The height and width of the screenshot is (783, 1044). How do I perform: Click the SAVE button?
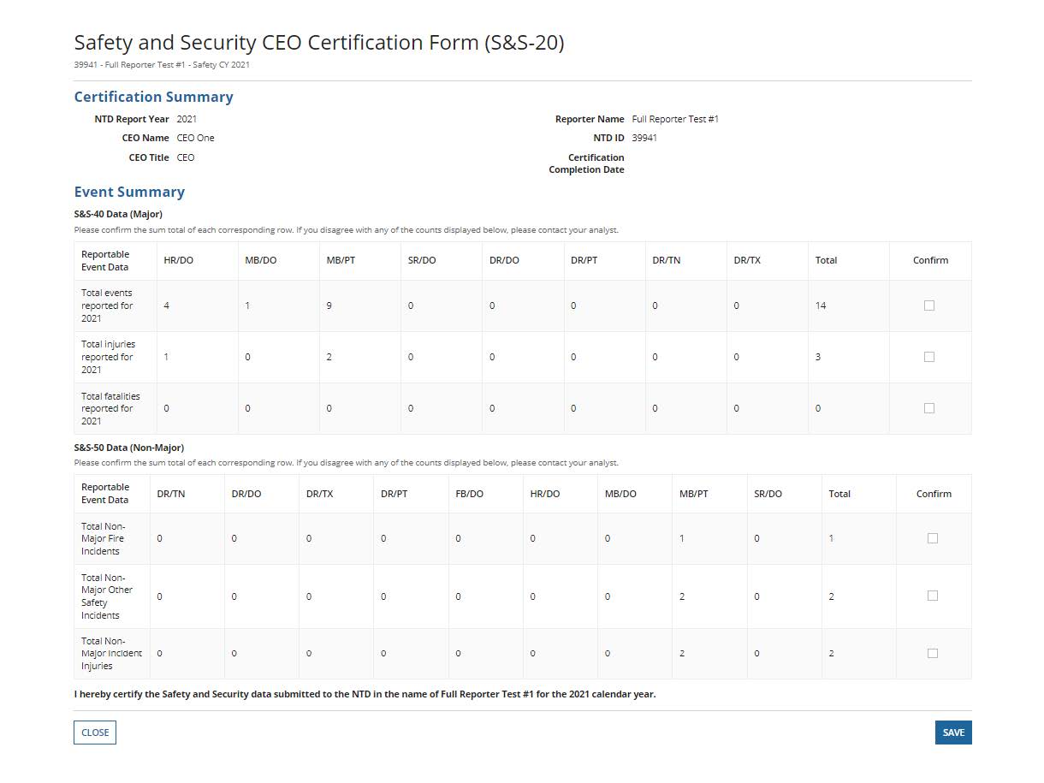point(952,732)
